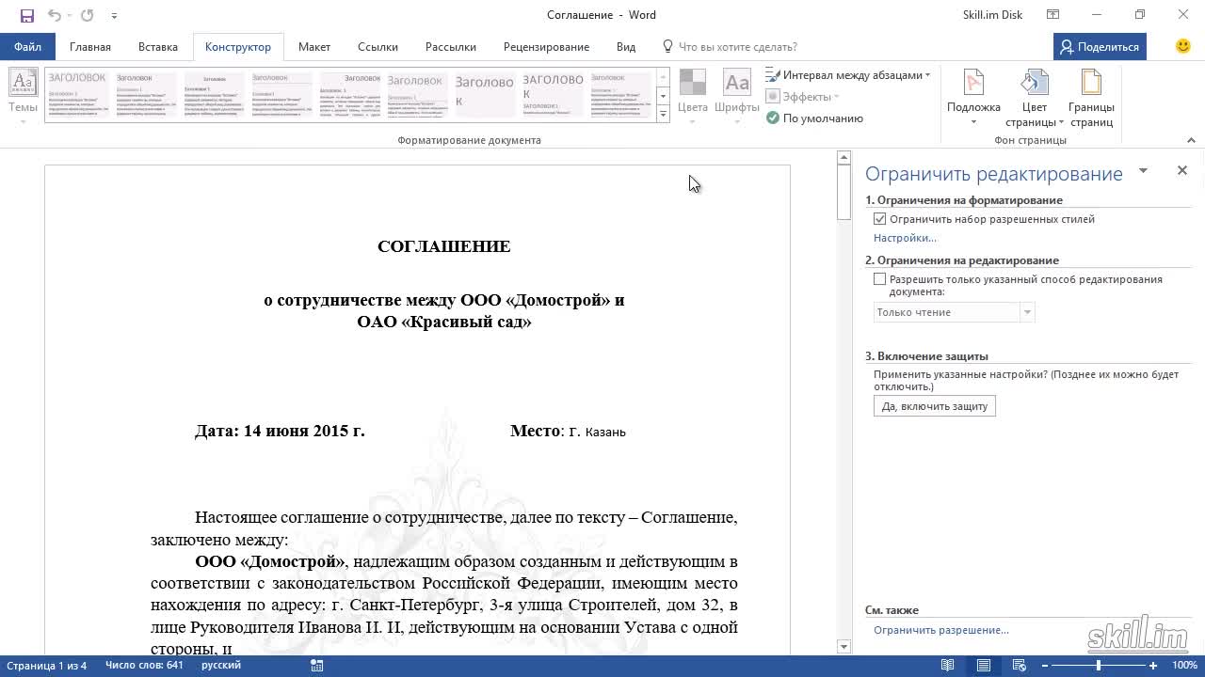Click document scrollbar down arrow
Viewport: 1205px width, 677px height.
pos(843,647)
